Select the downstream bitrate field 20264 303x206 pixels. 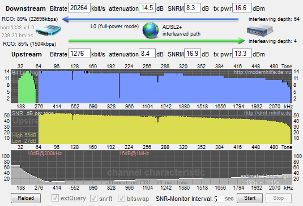79,8
